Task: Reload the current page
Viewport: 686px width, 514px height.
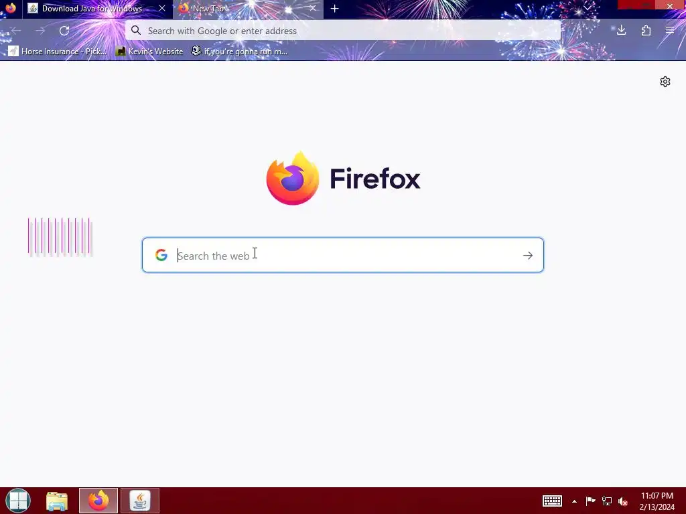Action: [x=64, y=31]
